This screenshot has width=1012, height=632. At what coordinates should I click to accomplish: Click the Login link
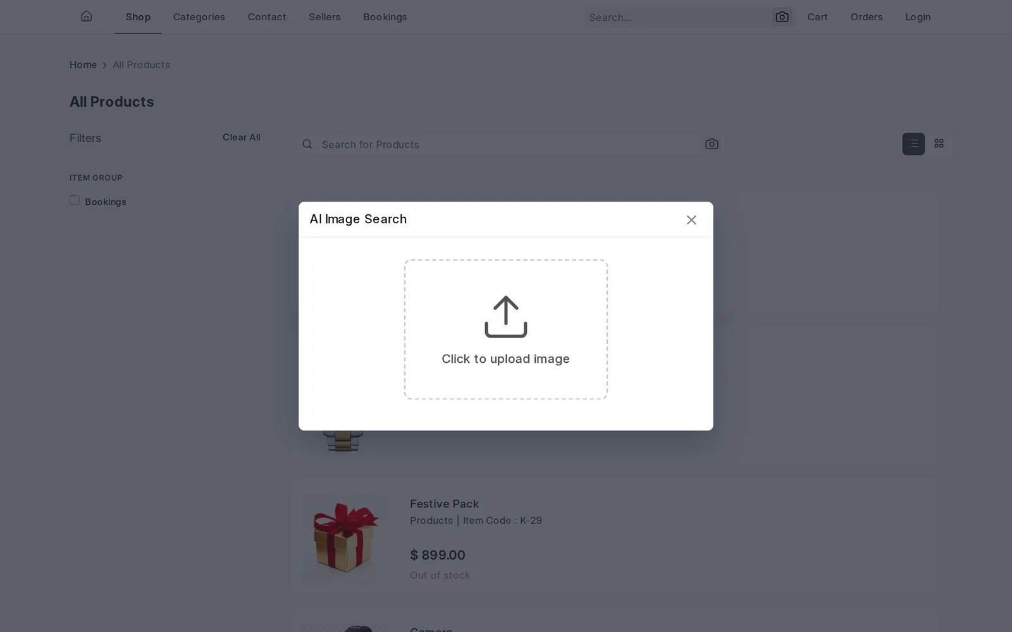coord(918,17)
